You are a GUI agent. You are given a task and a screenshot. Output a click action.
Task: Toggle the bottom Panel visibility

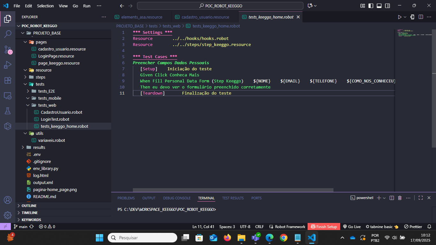pos(379,6)
